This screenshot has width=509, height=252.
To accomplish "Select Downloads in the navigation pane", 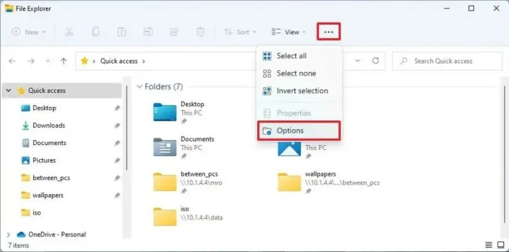I will coord(49,125).
